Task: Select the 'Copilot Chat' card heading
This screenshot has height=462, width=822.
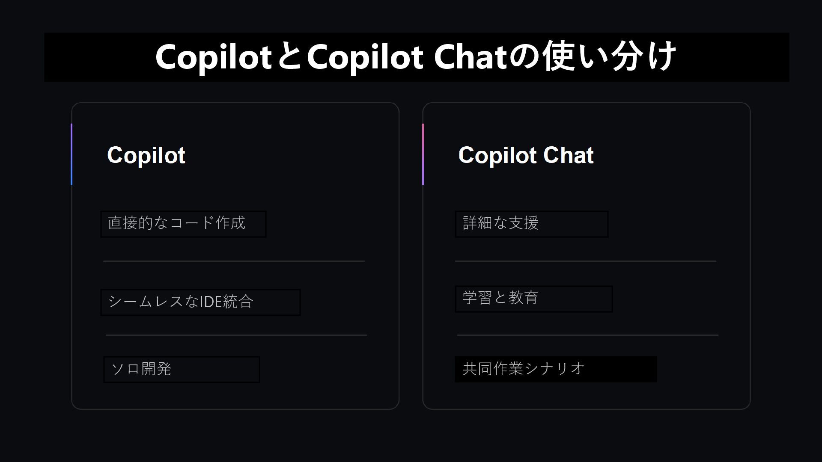Action: (x=526, y=155)
